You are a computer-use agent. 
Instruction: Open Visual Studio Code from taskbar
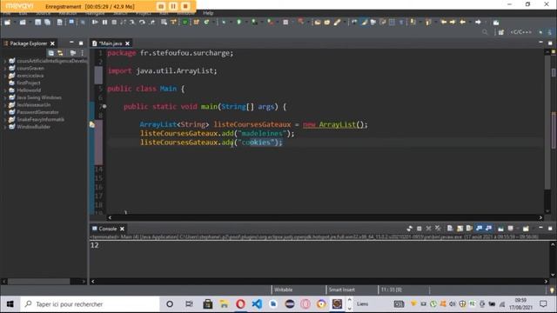point(257,303)
